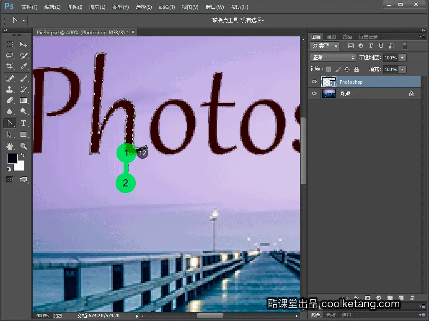Hide the Photoshop layer
429x321 pixels.
(314, 82)
